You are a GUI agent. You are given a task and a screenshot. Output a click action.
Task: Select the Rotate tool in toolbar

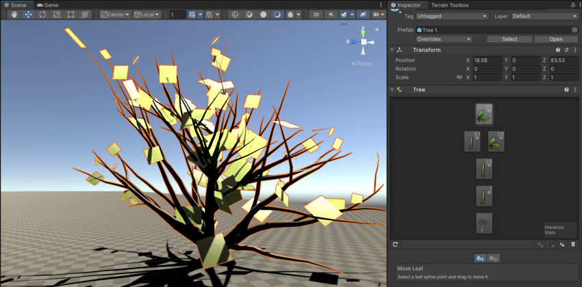(x=42, y=14)
